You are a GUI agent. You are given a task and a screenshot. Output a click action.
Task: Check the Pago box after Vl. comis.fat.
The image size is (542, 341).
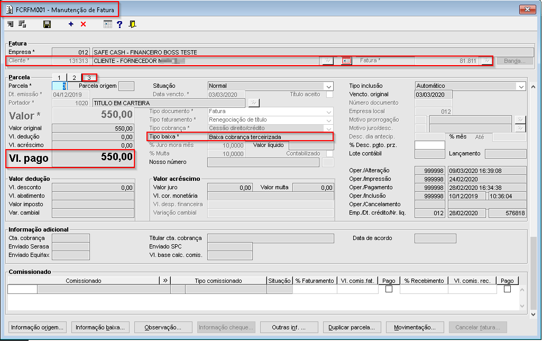pyautogui.click(x=389, y=289)
